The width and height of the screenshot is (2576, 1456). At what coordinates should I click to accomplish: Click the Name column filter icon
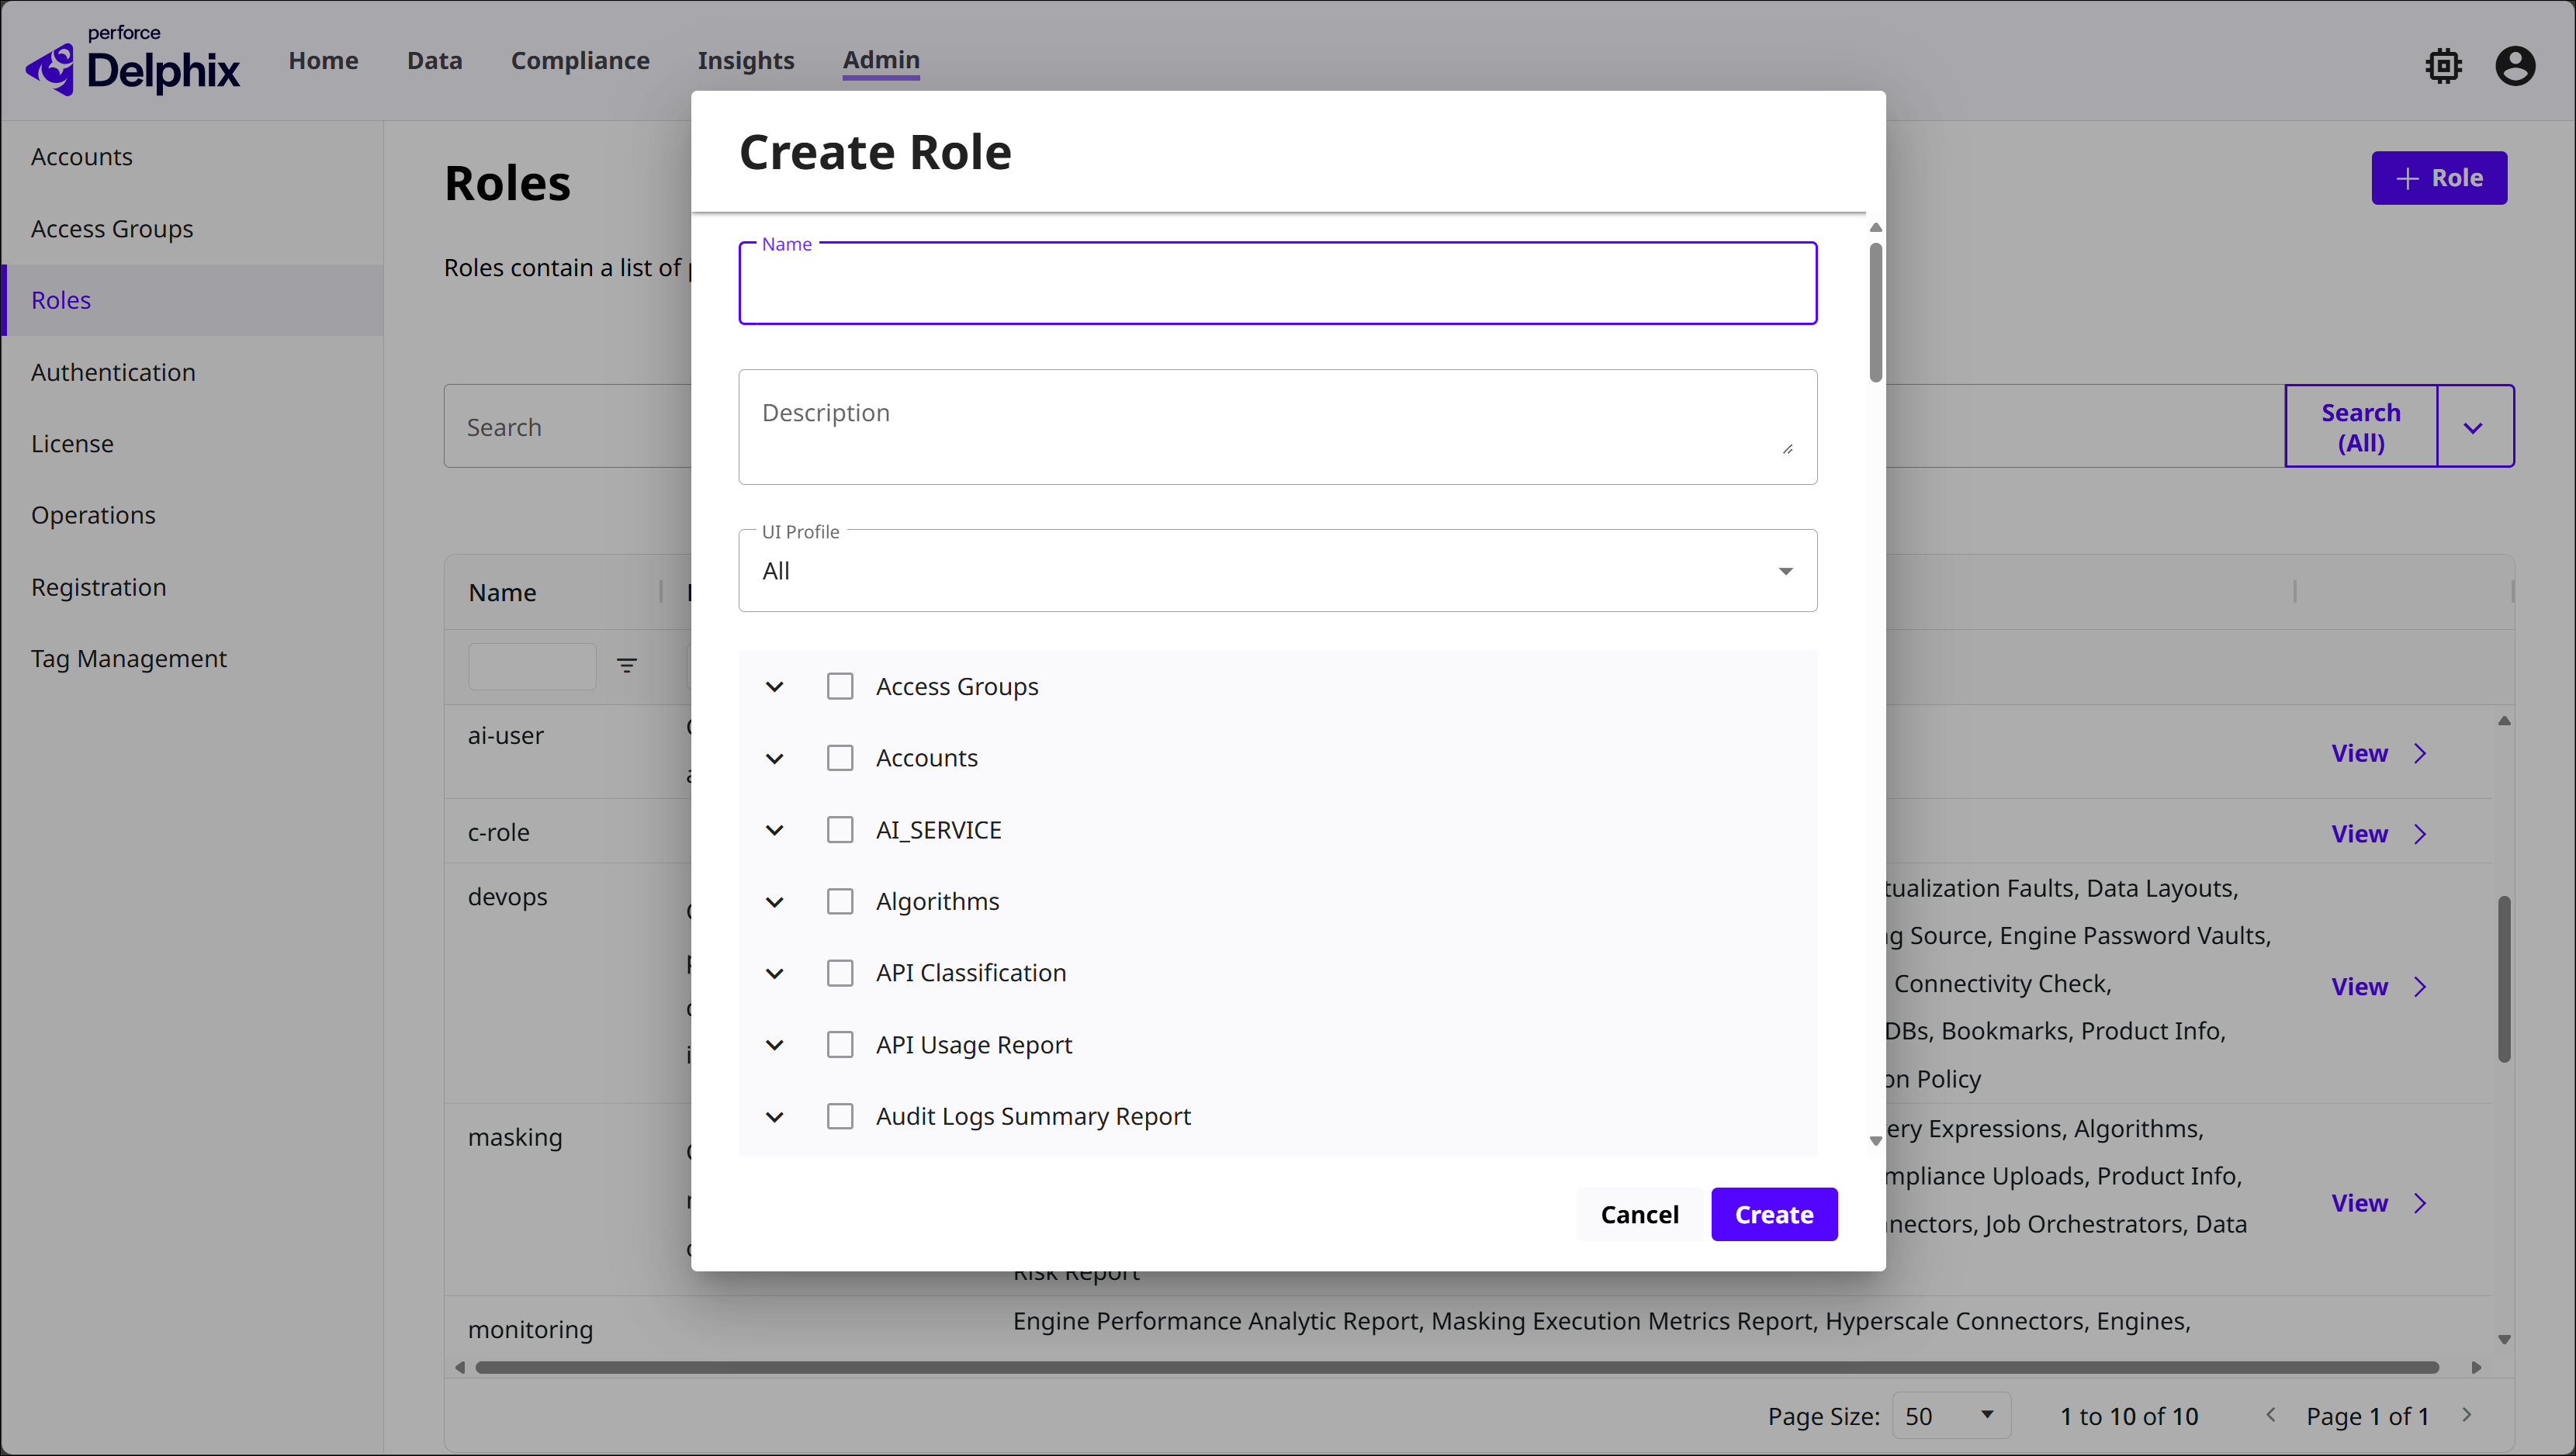click(x=627, y=666)
